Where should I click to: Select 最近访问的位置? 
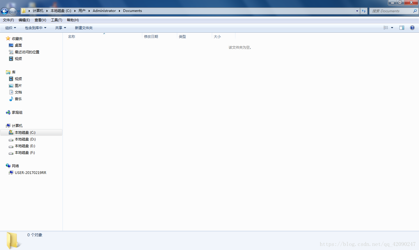(27, 52)
